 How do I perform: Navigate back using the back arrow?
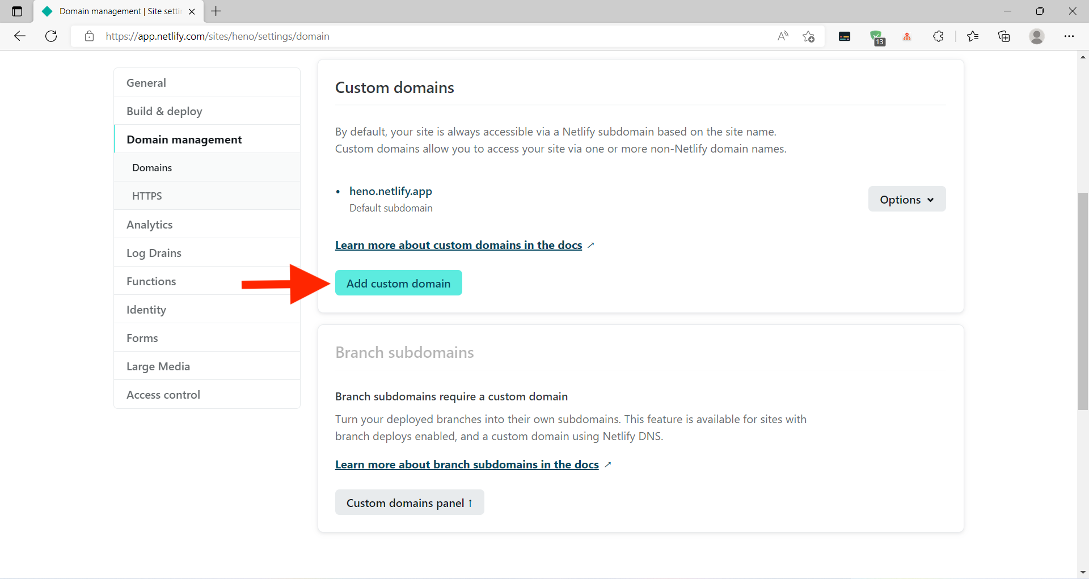click(20, 36)
